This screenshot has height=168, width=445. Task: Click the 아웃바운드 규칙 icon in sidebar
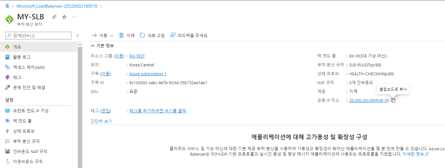tap(8, 161)
